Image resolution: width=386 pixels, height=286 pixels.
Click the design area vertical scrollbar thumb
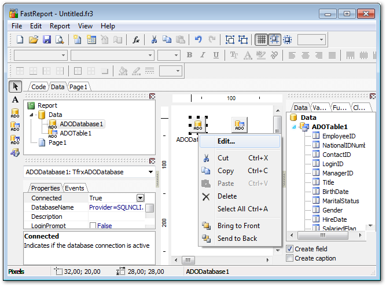(277, 125)
